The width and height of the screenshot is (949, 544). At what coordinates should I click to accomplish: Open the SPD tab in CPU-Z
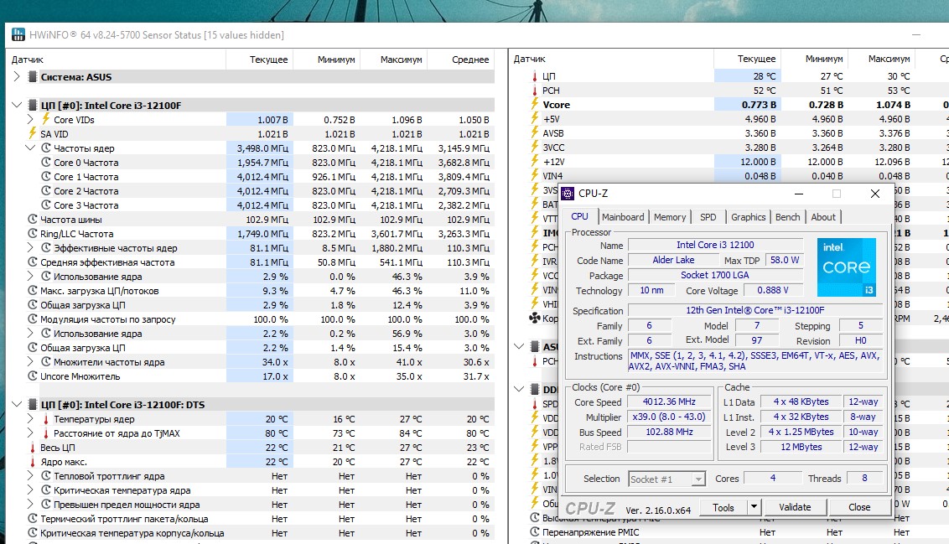pyautogui.click(x=708, y=217)
